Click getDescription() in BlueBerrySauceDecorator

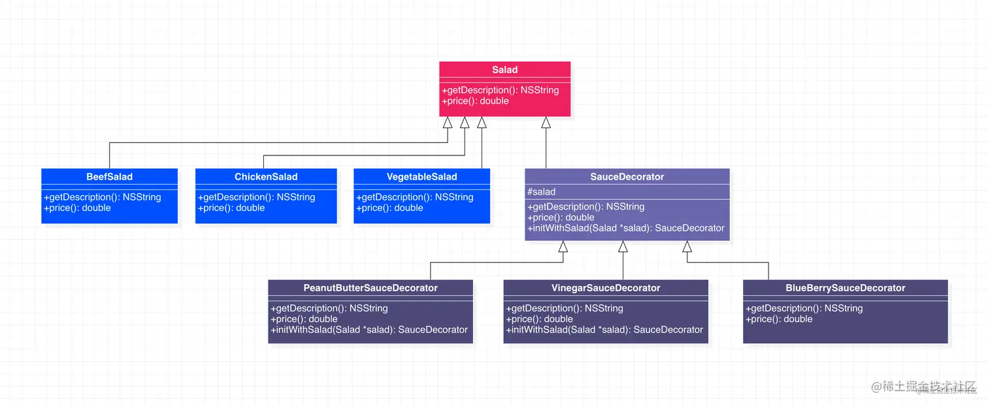point(804,308)
